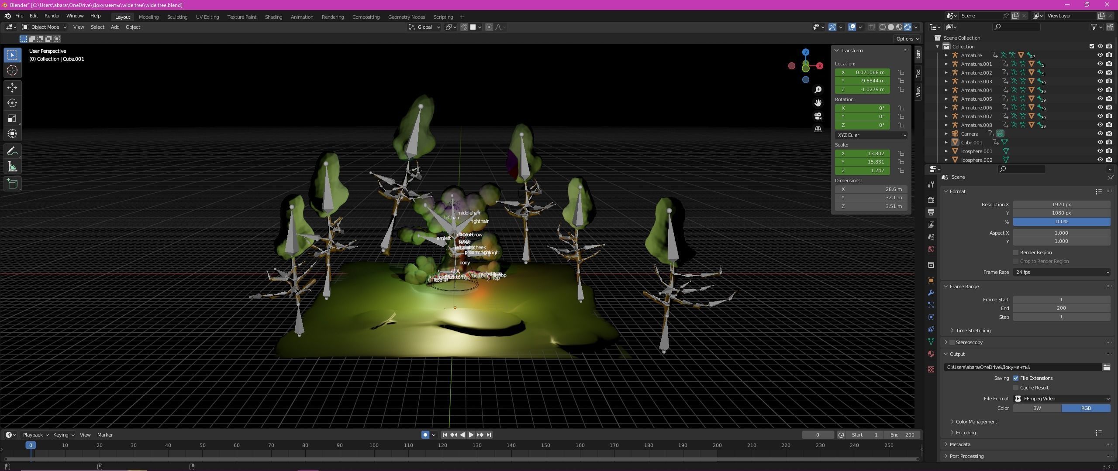Switch to Shading workspace tab
The width and height of the screenshot is (1118, 471).
(x=273, y=17)
